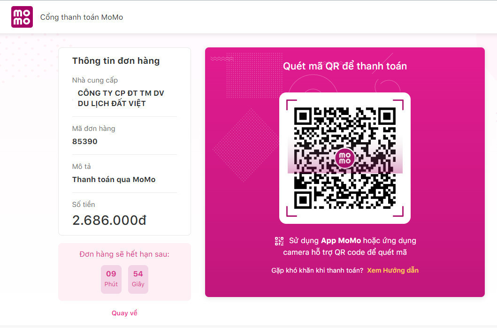This screenshot has width=497, height=328.
Task: Click the small QR scan icon beside instructions
Action: pyautogui.click(x=279, y=241)
